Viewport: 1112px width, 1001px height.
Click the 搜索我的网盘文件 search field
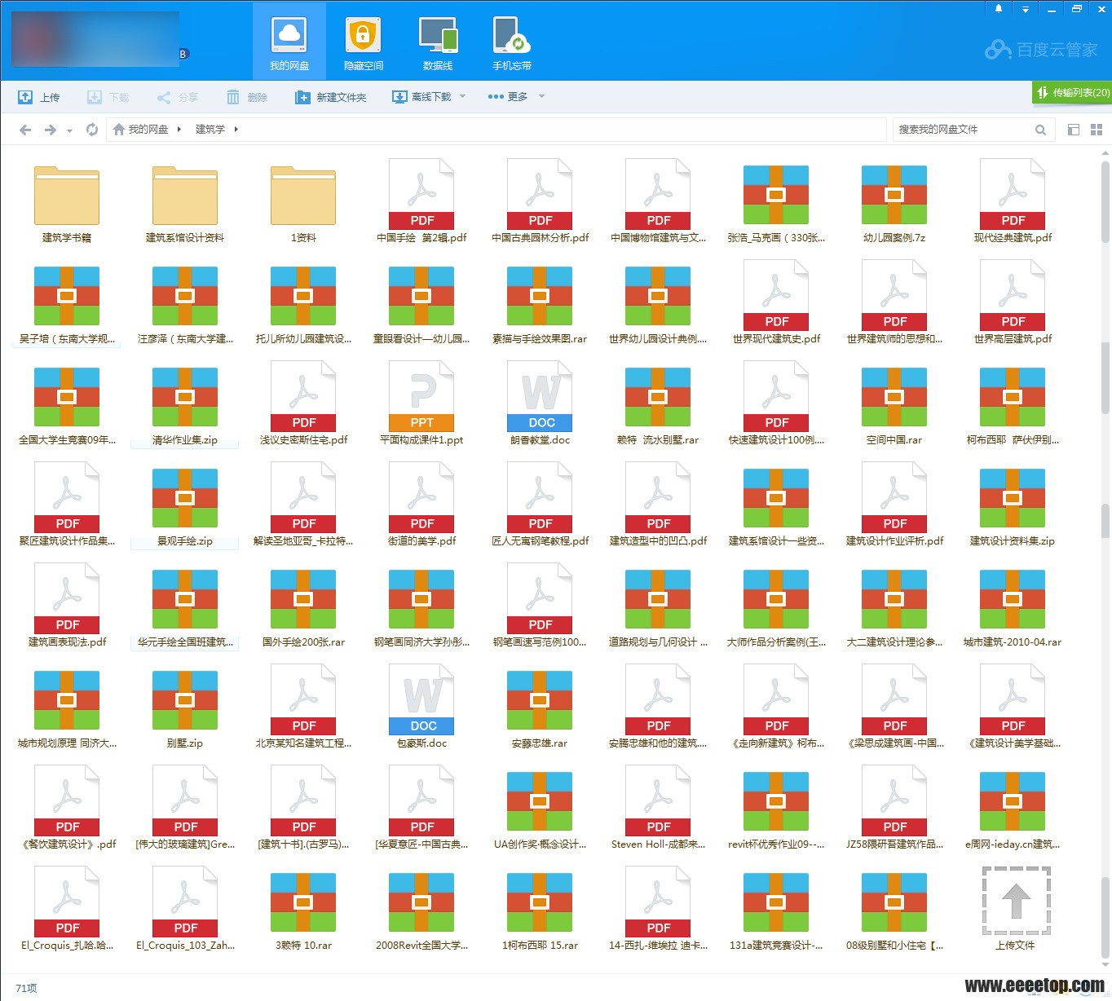point(962,130)
